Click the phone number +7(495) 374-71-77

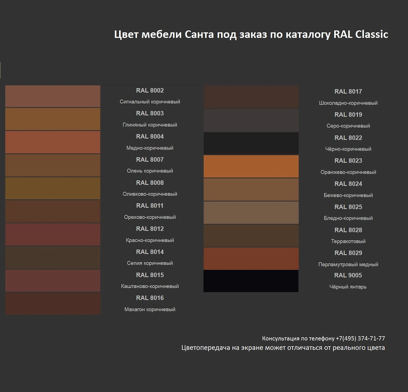pos(360,338)
